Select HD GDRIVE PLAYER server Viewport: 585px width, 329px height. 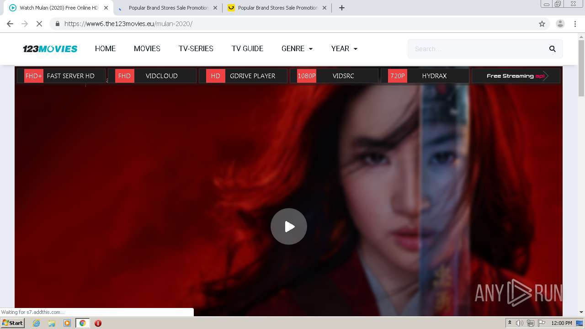pos(243,76)
